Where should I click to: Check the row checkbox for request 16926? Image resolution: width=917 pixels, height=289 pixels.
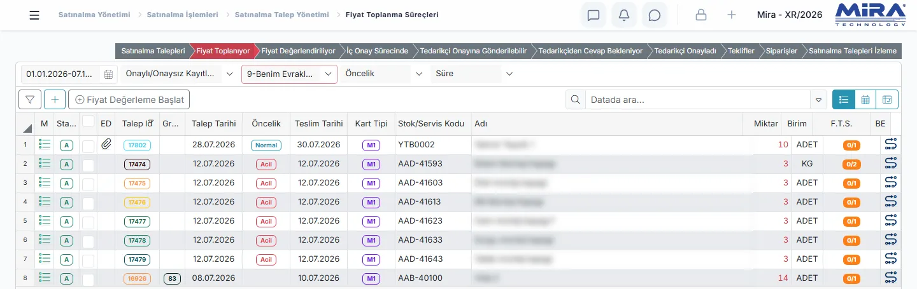tap(89, 279)
